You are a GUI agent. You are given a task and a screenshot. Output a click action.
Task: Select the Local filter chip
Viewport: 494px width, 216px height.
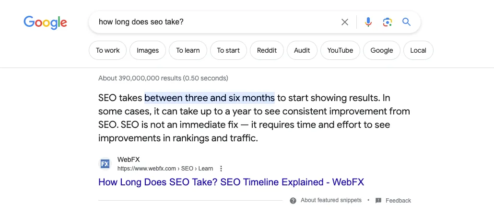(418, 50)
